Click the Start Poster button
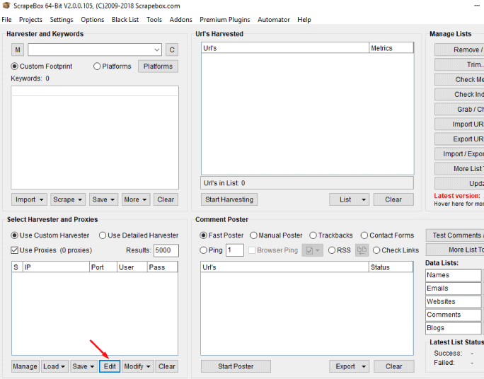Viewport: 484px width, 379px height. tap(236, 366)
